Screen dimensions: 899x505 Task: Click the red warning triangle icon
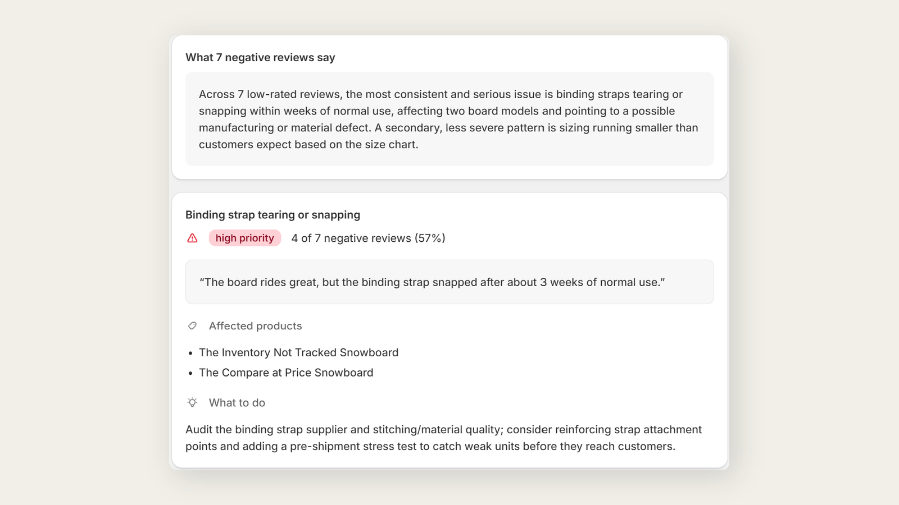pyautogui.click(x=192, y=238)
